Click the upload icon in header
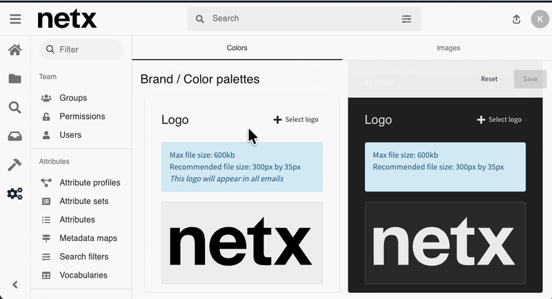 [x=517, y=19]
